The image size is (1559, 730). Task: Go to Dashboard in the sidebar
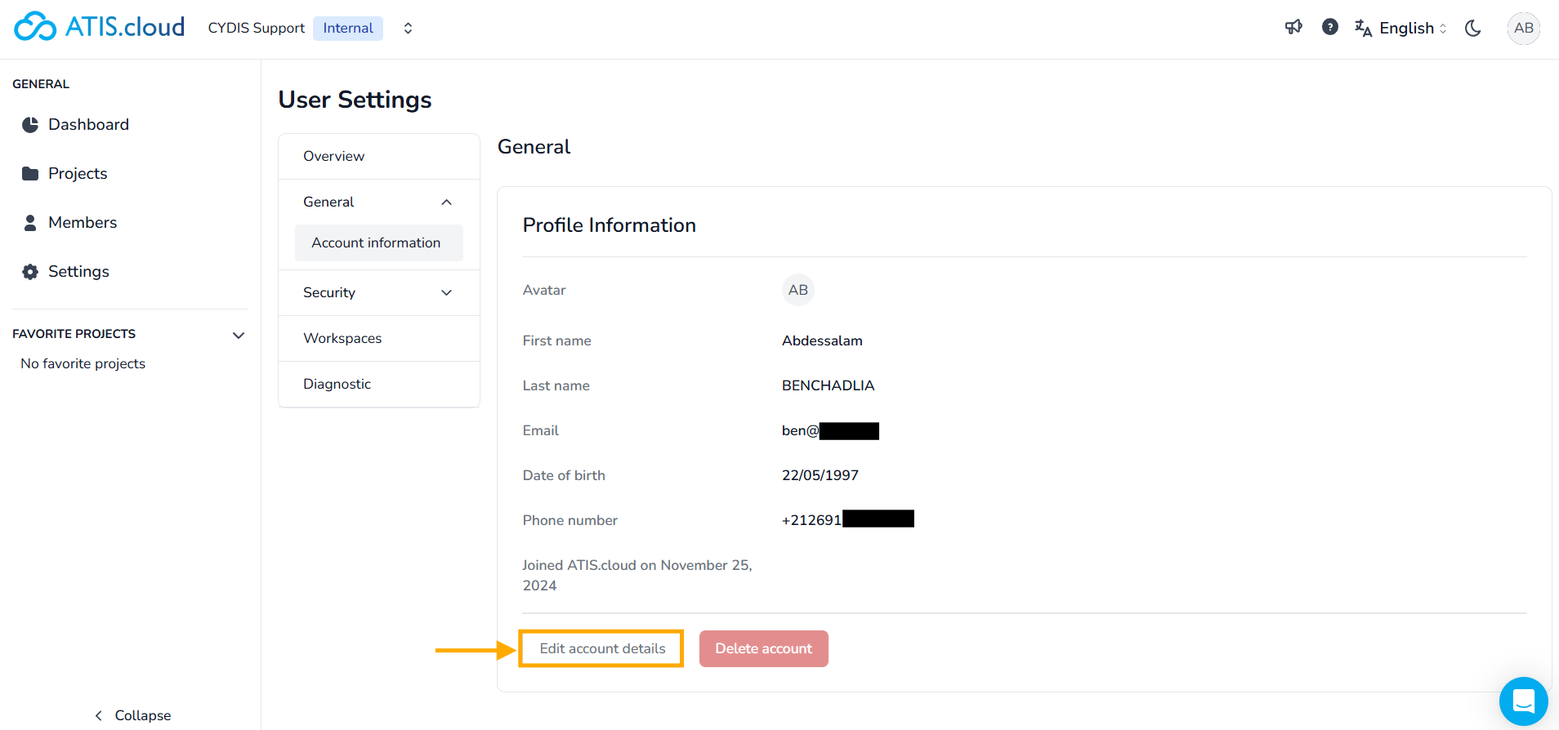88,124
